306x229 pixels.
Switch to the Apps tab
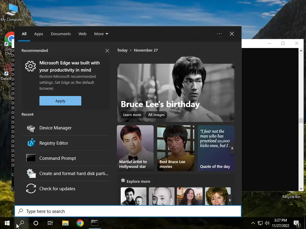click(x=39, y=34)
